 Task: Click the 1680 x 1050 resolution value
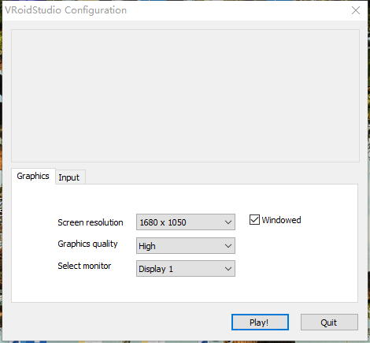coord(163,222)
